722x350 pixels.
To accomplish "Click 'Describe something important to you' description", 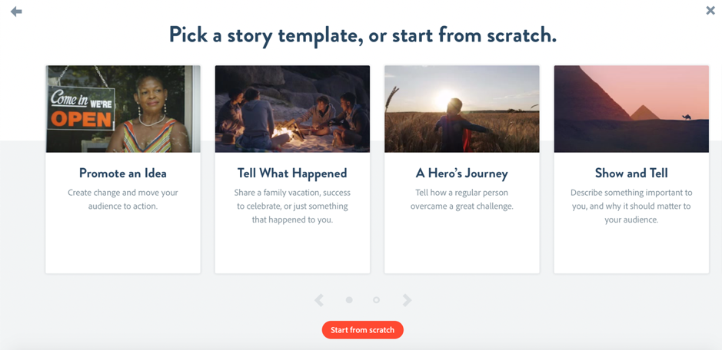I will [631, 206].
